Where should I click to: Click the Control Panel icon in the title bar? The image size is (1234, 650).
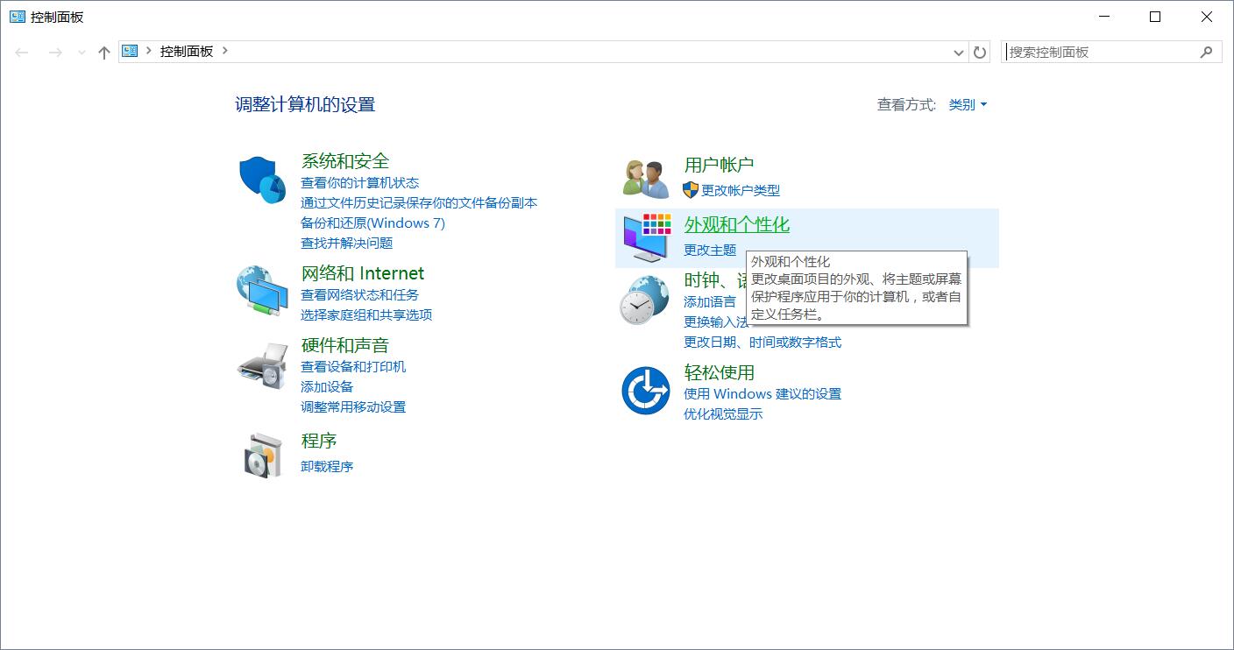point(18,17)
